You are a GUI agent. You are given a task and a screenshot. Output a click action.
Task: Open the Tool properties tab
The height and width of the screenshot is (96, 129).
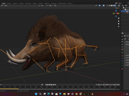click(122, 36)
